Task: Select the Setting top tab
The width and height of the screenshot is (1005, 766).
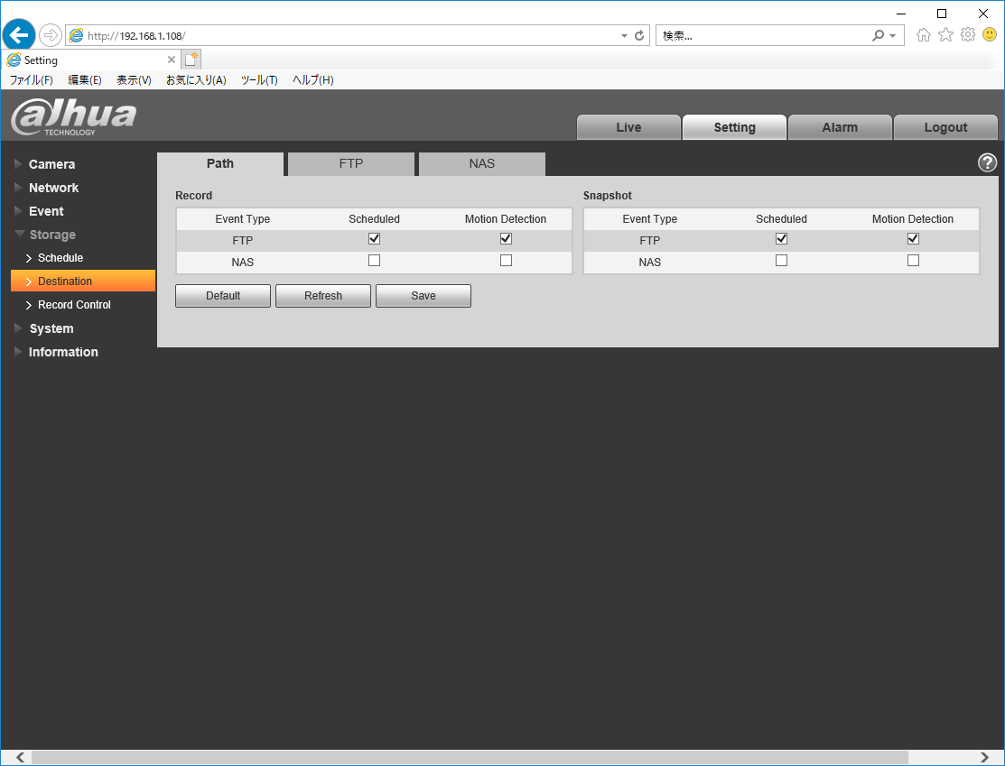Action: [734, 127]
